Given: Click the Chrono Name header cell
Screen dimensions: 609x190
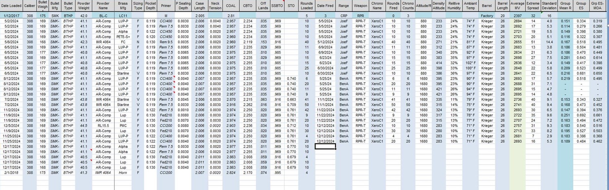Looking at the screenshot, I should 377,6.
